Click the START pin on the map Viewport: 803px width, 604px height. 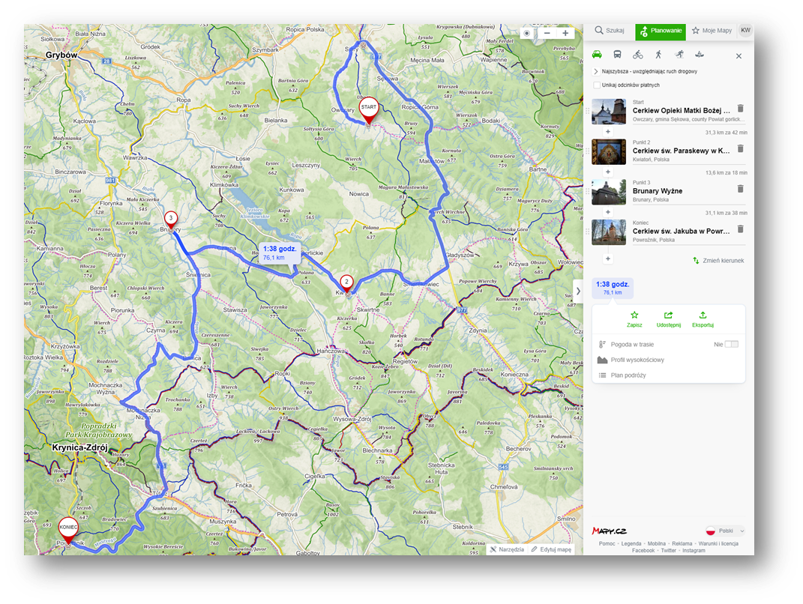(368, 109)
